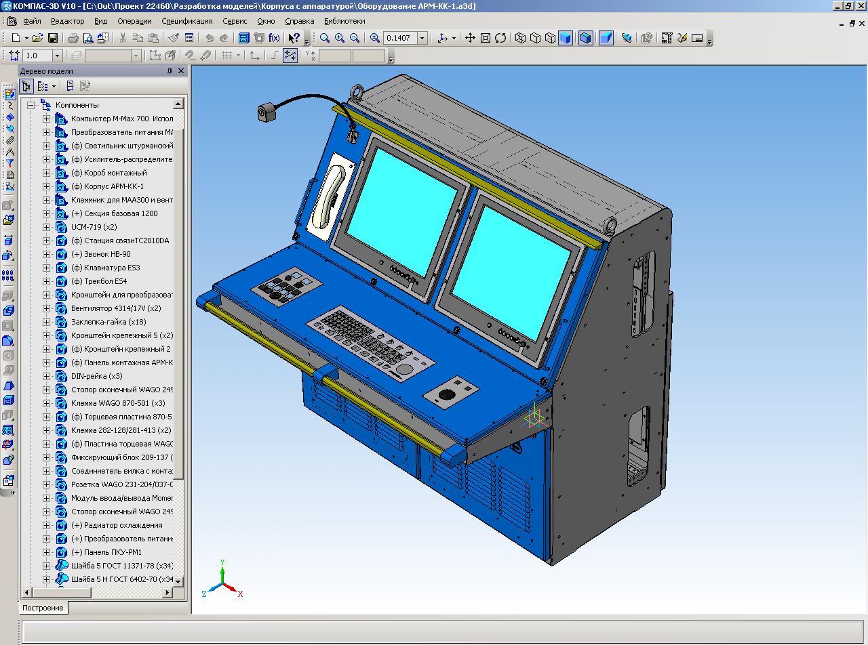Open the Variables f(x) panel
Screen dimensions: 868x645
click(x=274, y=38)
